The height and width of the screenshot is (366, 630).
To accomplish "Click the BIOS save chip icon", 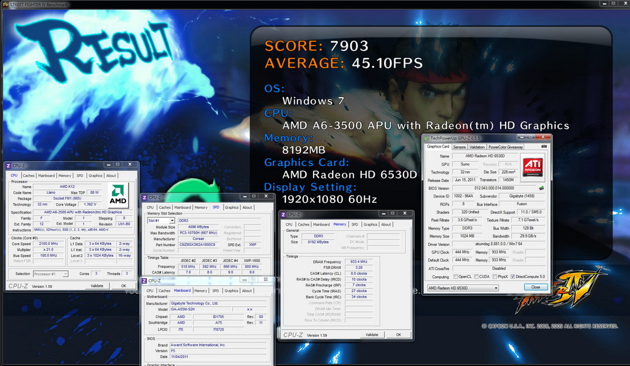I will pos(541,188).
